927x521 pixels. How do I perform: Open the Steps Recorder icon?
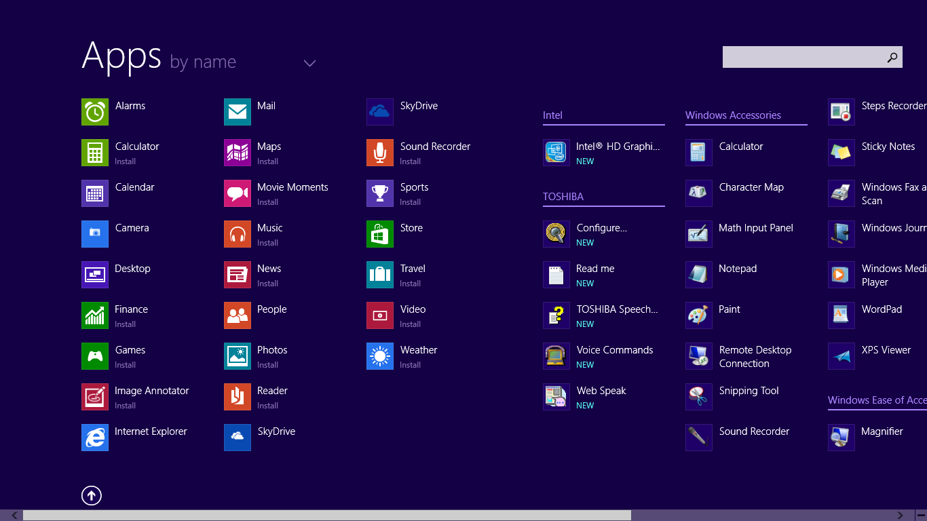[841, 112]
